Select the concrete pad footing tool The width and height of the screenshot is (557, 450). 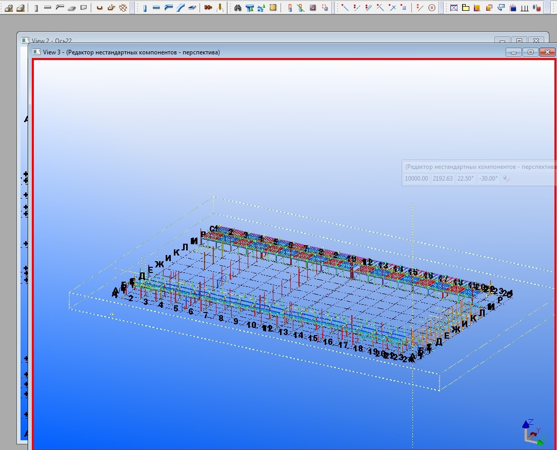click(x=8, y=8)
